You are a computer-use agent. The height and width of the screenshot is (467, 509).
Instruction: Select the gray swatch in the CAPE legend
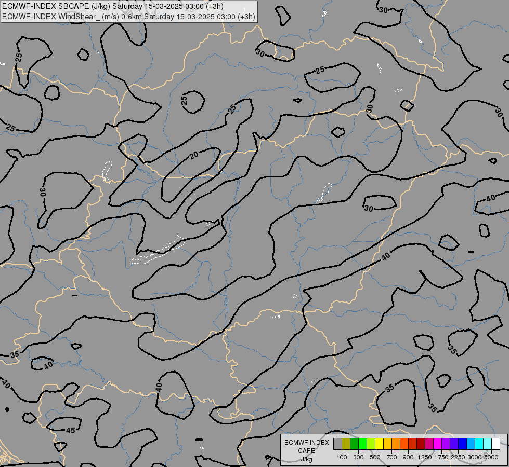pos(337,444)
